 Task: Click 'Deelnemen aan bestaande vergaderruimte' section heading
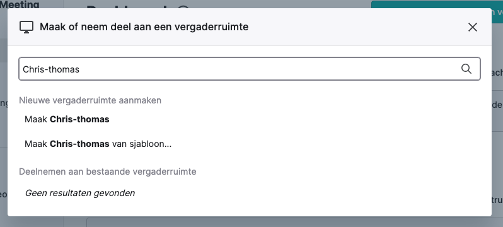[x=107, y=172]
